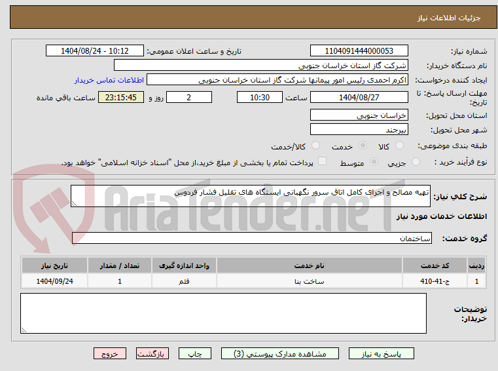The image size is (498, 371).
Task: Click the گروه خدمت field ساختمان
Action: point(252,238)
